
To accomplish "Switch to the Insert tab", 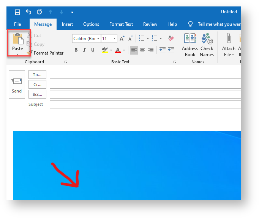I will click(67, 24).
